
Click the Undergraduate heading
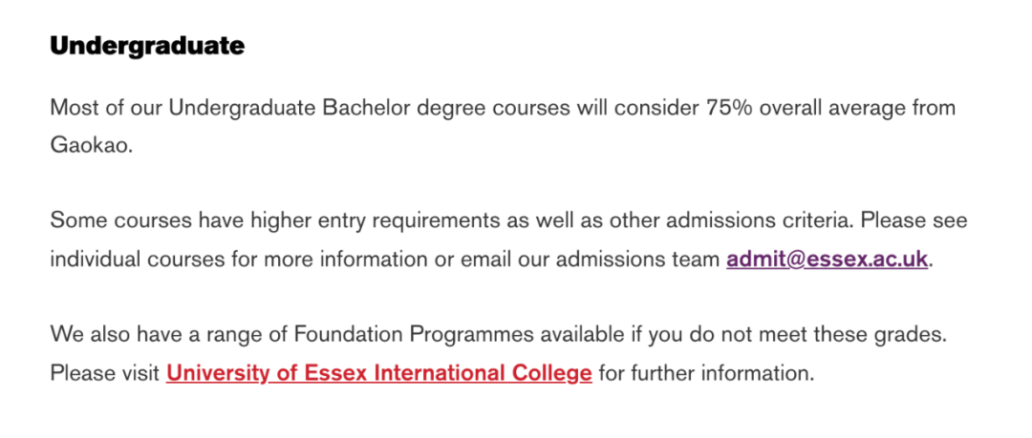[147, 46]
